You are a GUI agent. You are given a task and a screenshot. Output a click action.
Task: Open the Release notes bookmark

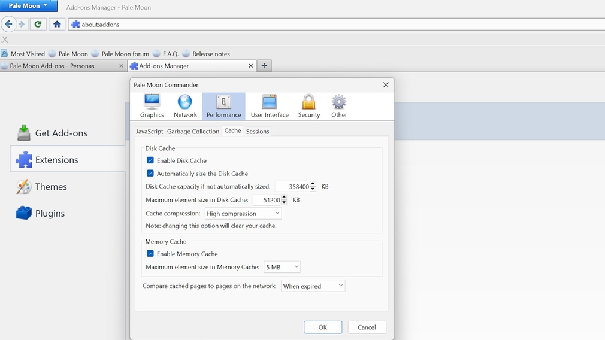(206, 54)
